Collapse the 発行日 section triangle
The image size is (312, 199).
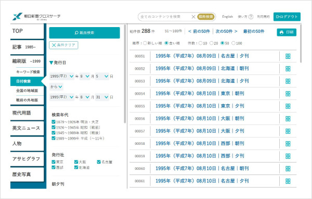tap(51, 63)
